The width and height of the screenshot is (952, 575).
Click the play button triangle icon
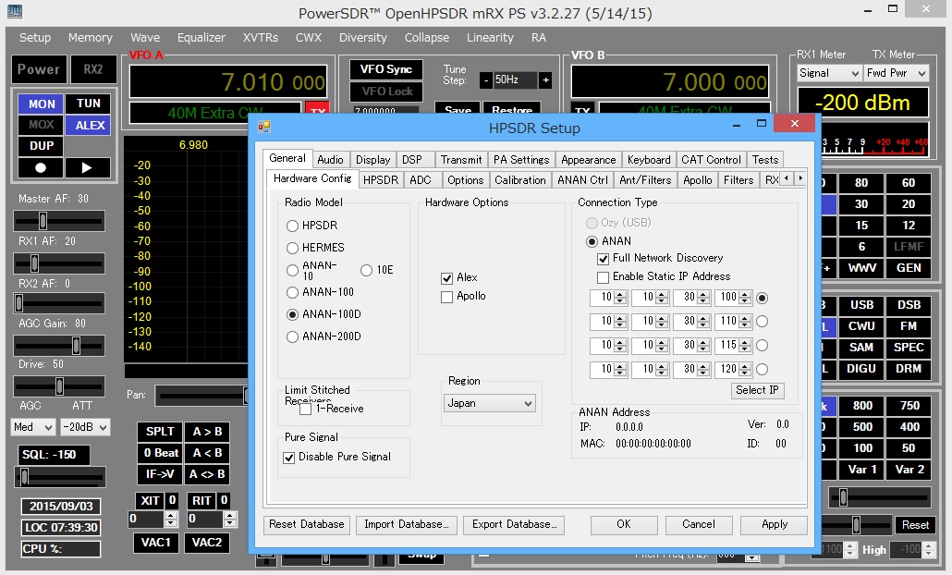87,167
